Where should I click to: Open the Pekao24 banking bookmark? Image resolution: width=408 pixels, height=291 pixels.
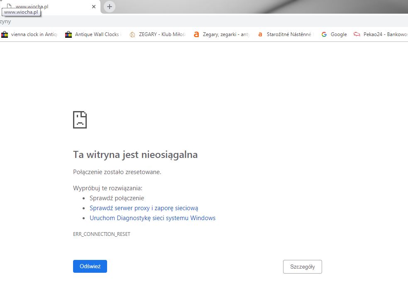[x=380, y=34]
